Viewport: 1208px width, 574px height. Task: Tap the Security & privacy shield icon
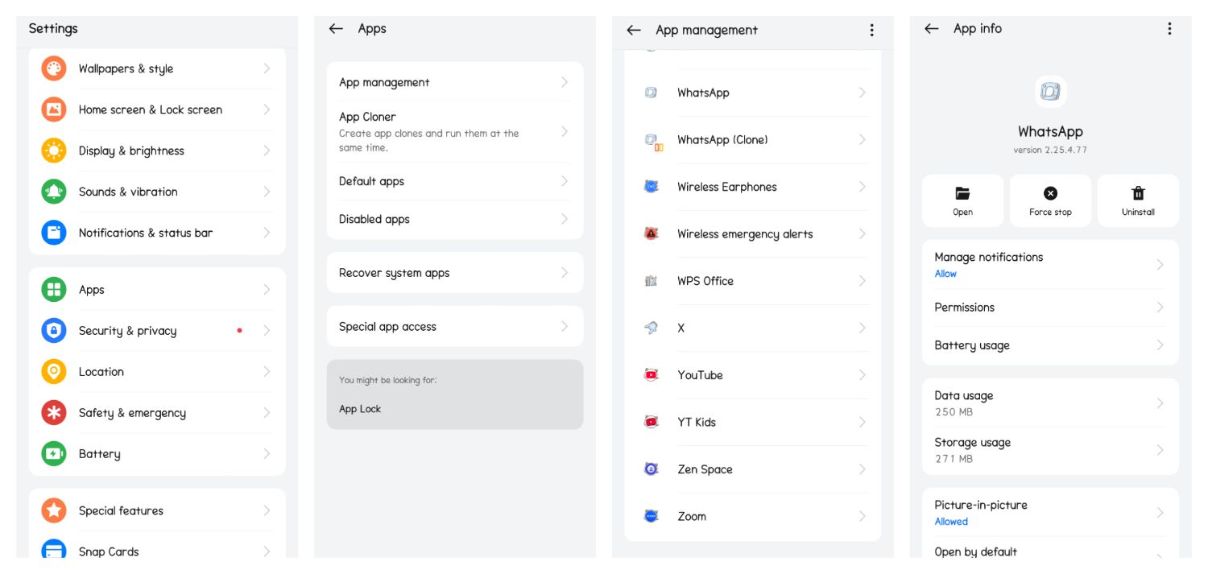tap(54, 331)
